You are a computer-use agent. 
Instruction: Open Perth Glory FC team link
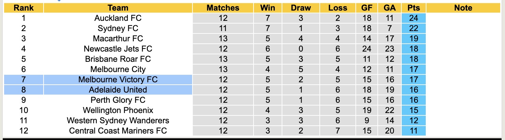pyautogui.click(x=118, y=100)
